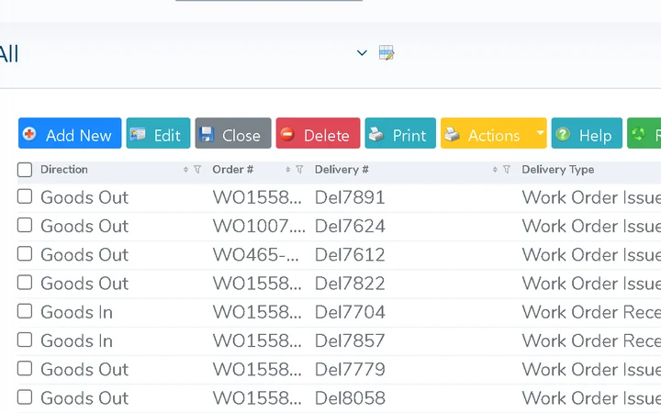
Task: Click the Actions button label
Action: [494, 136]
